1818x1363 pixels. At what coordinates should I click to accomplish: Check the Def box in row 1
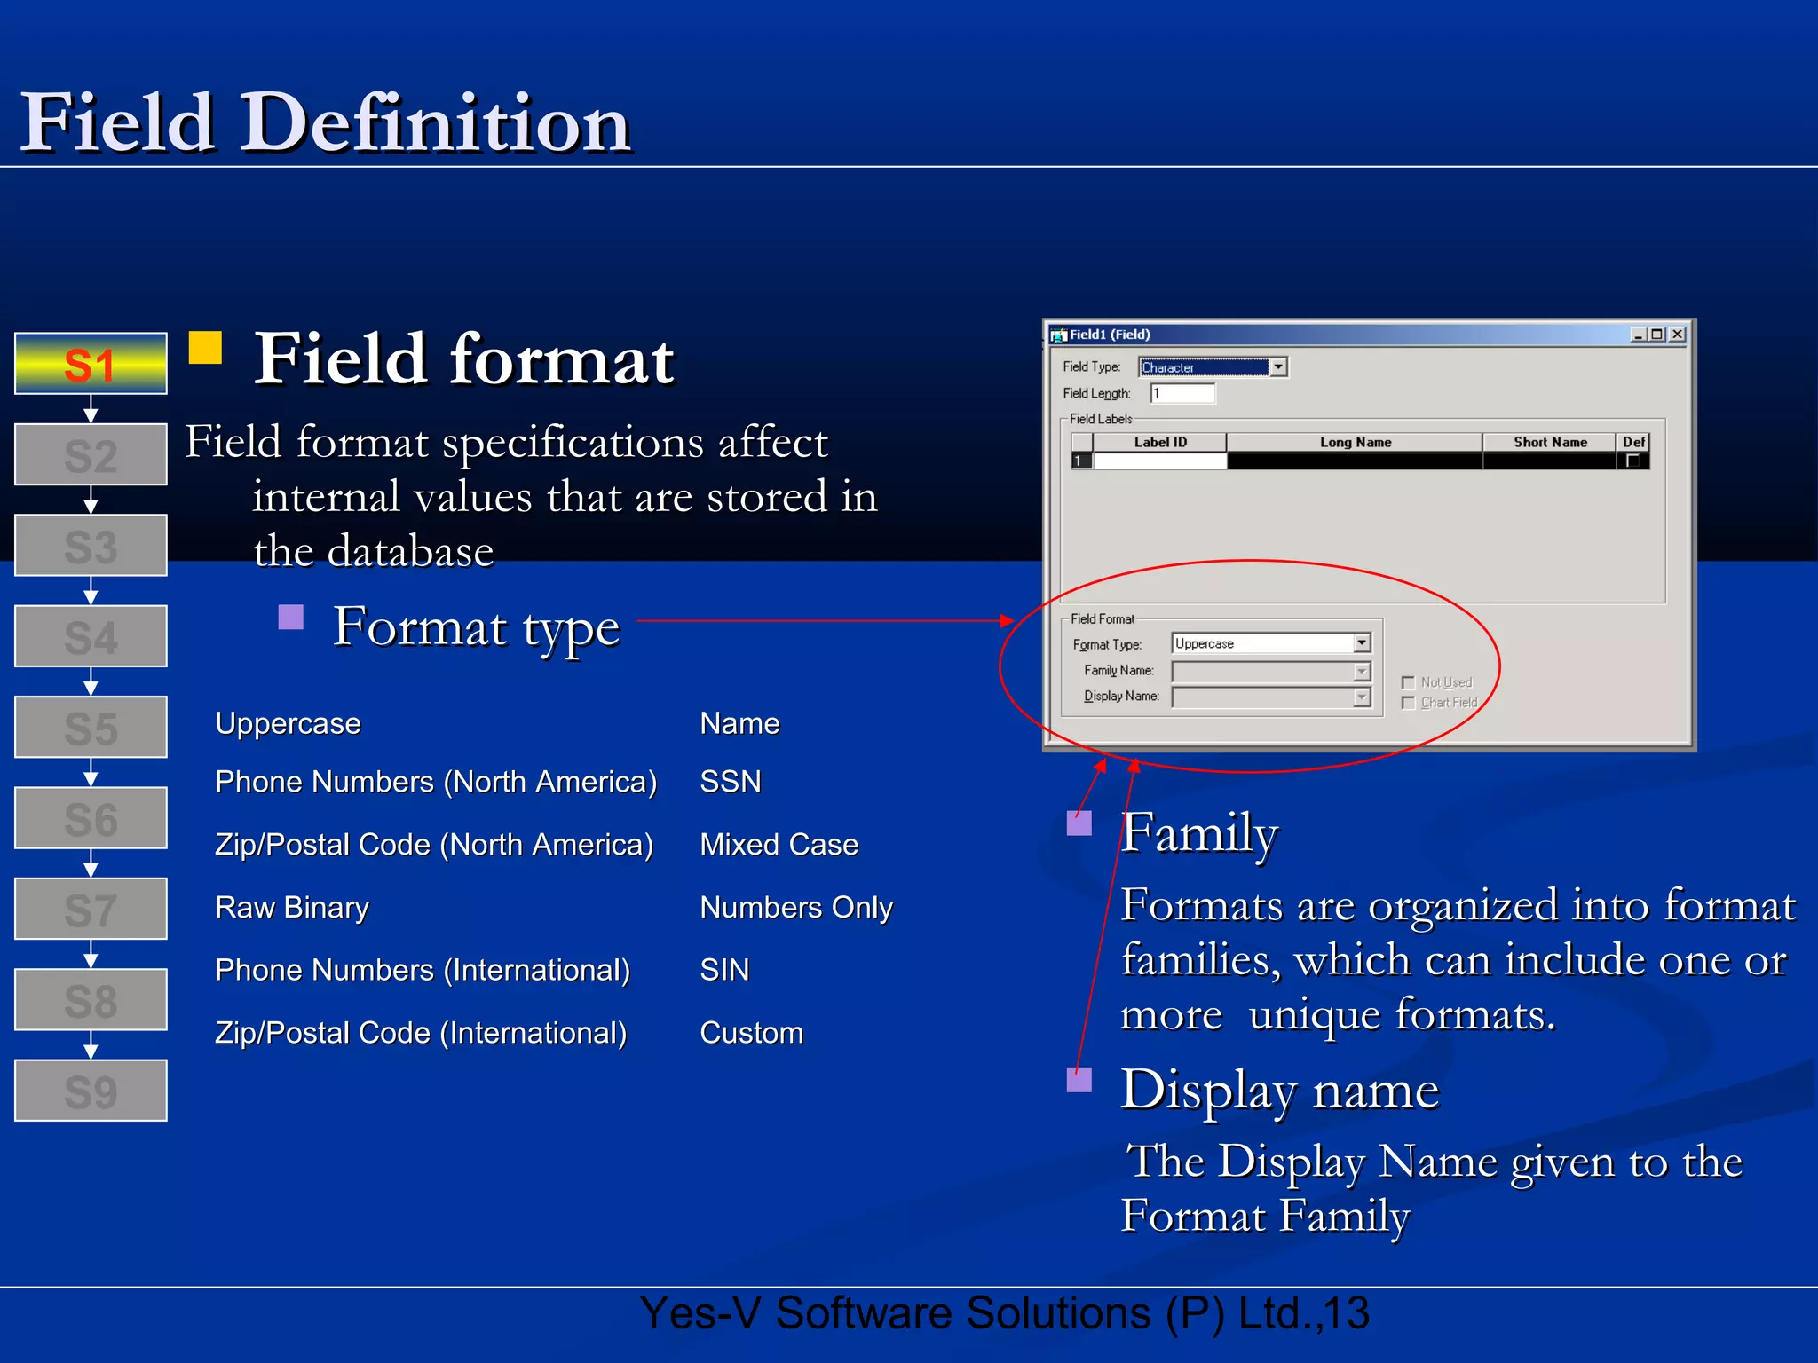point(1632,461)
